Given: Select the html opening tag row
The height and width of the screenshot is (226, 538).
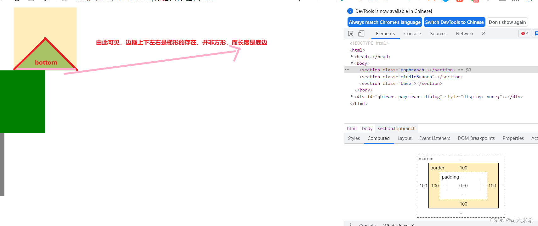Looking at the screenshot, I should (x=441, y=50).
